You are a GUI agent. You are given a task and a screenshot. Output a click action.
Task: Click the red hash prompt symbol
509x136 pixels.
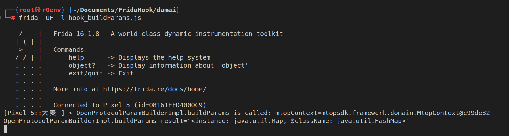pyautogui.click(x=13, y=18)
